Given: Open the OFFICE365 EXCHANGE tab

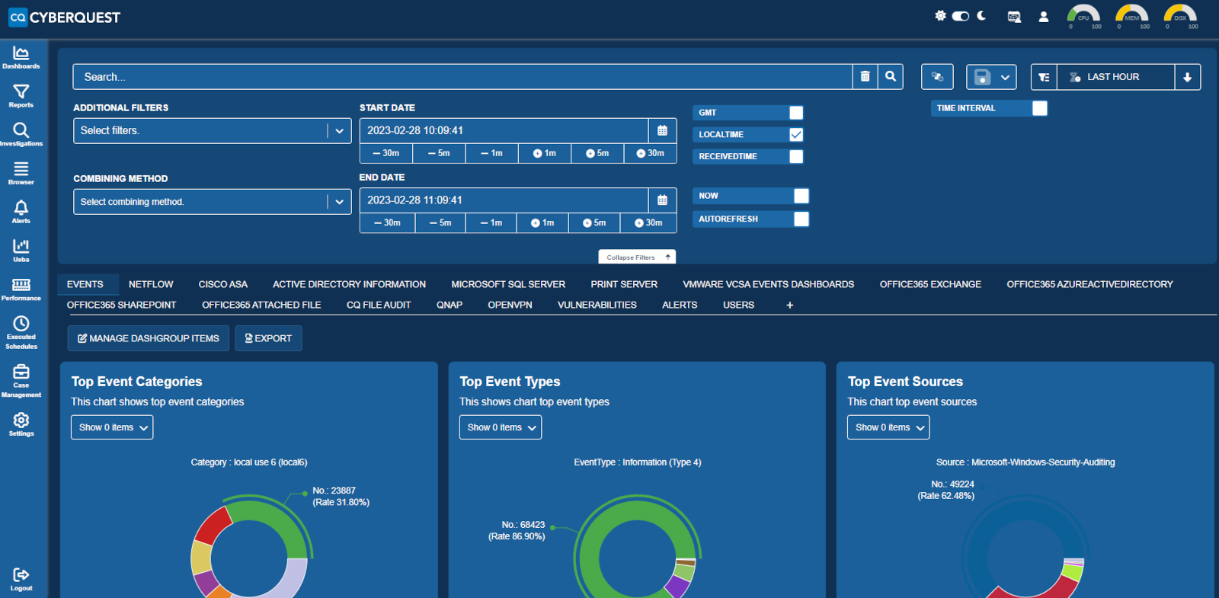Looking at the screenshot, I should coord(930,284).
